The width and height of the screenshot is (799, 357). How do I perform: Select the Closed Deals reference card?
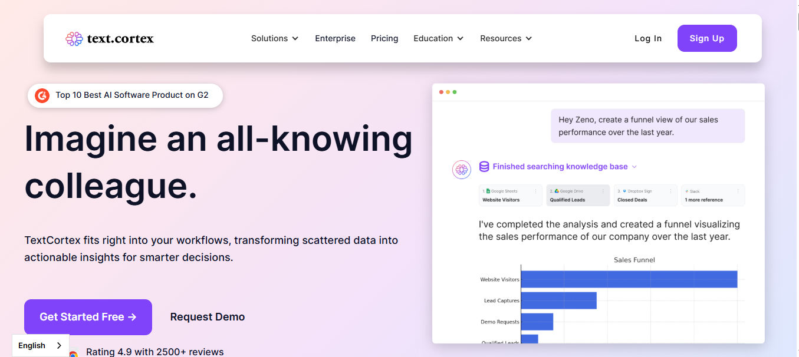646,196
